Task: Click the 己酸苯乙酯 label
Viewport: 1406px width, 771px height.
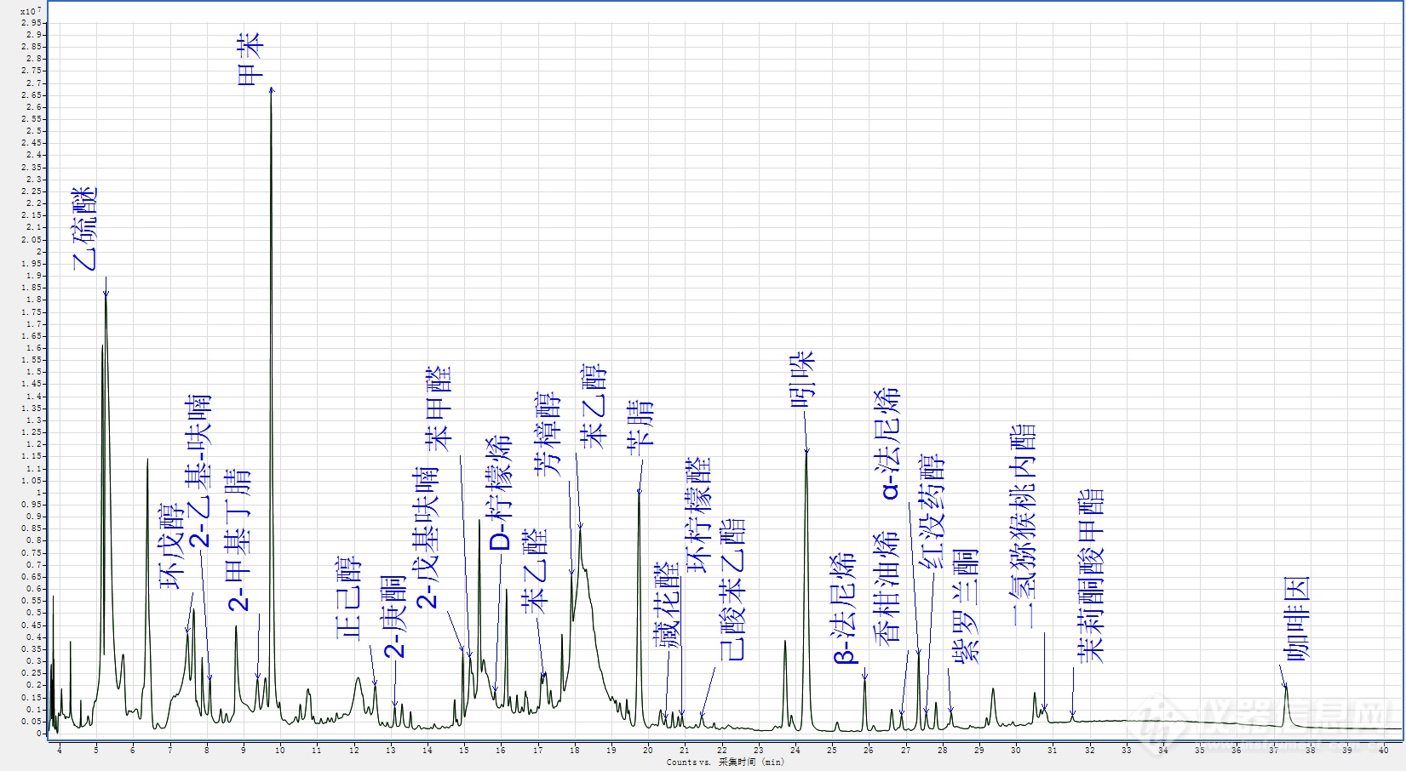Action: [732, 590]
